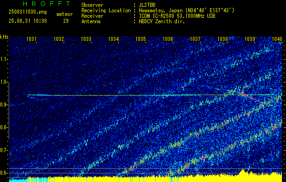Click the 0.6 frequency axis label

pyautogui.click(x=4, y=173)
